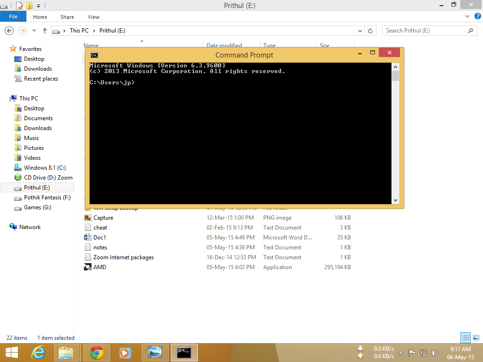Open the Home ribbon tab
483x362 pixels.
(x=40, y=17)
